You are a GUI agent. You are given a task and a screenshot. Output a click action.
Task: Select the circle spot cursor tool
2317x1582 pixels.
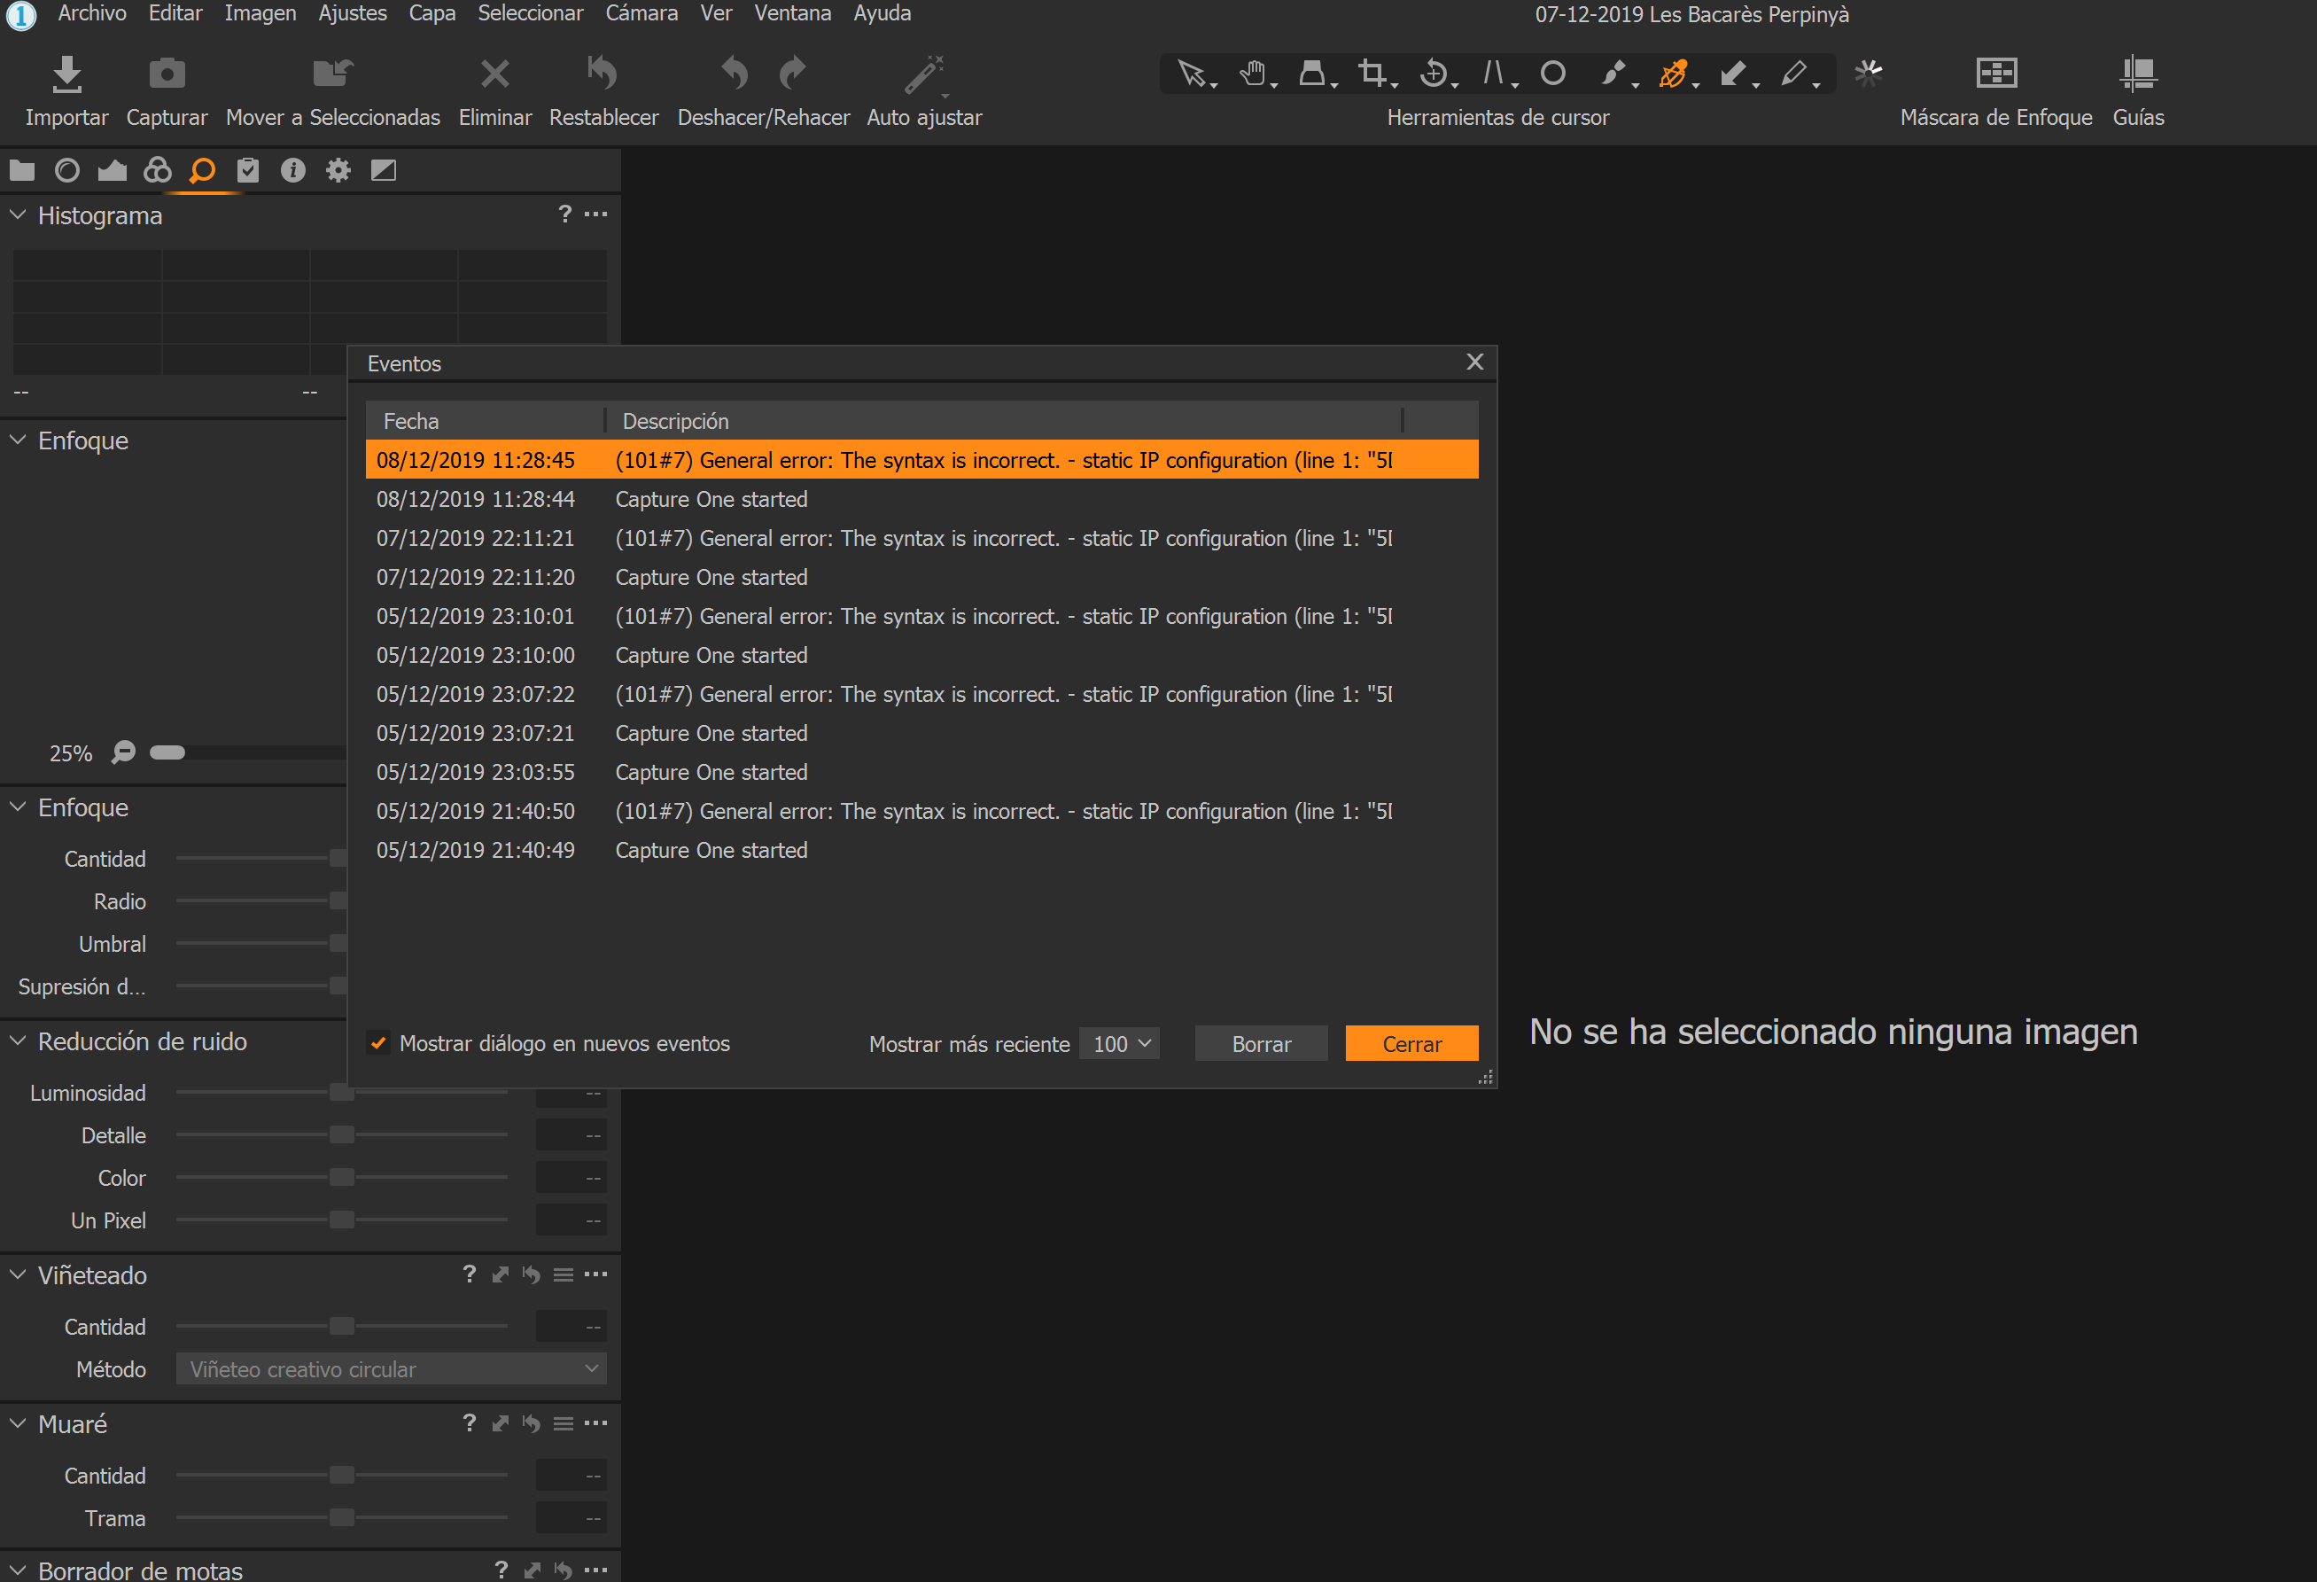pyautogui.click(x=1553, y=73)
